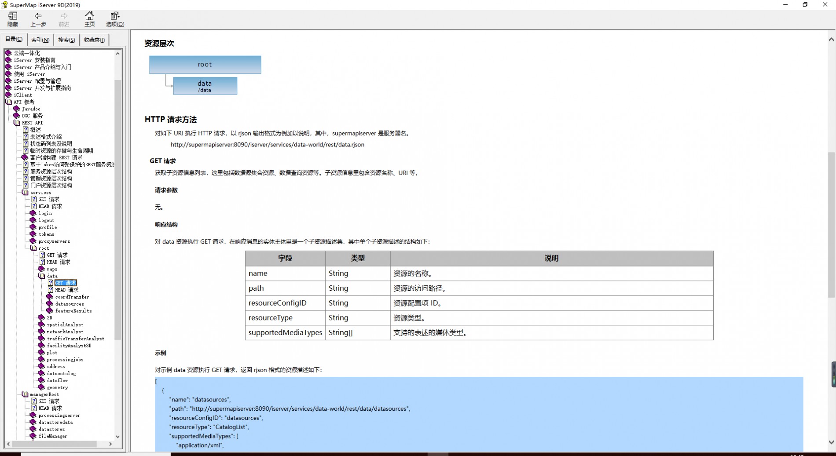Screen dimensions: 836x456
Task: Click open-book icon beside REST API
Action: pos(17,123)
